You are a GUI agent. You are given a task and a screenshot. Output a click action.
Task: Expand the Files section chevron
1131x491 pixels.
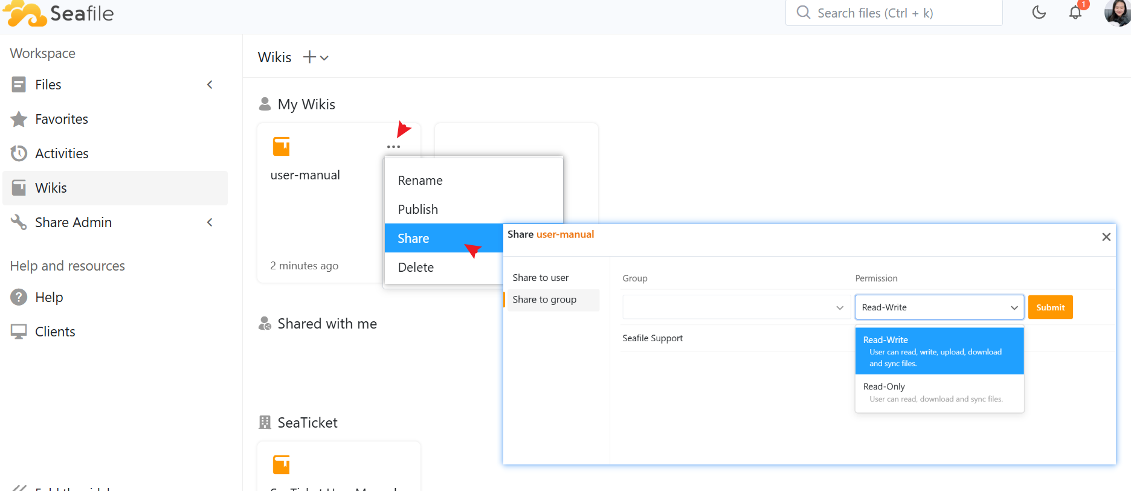pyautogui.click(x=210, y=85)
